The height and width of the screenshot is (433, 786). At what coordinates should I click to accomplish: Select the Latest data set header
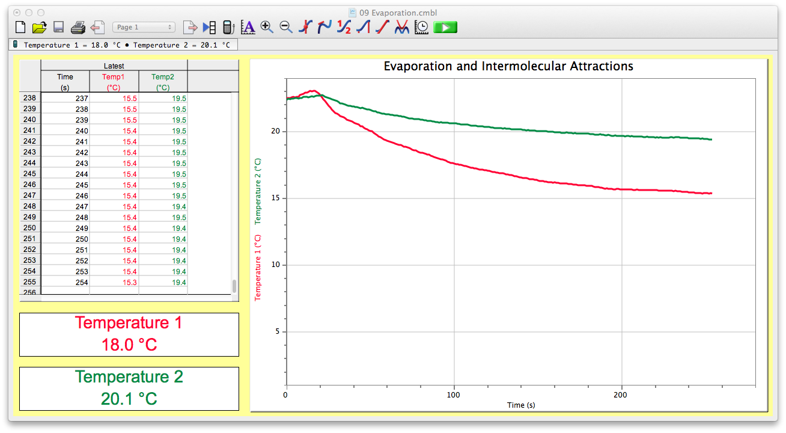click(114, 66)
